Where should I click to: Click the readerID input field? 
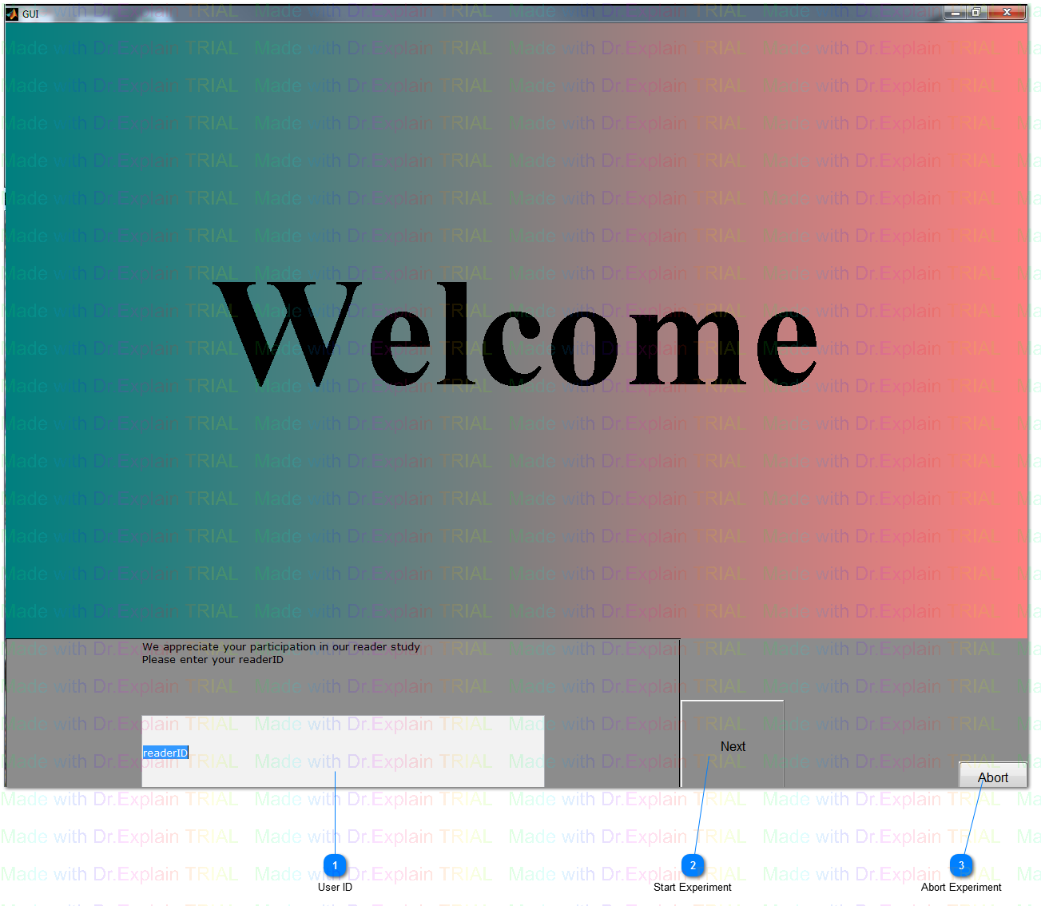[343, 751]
